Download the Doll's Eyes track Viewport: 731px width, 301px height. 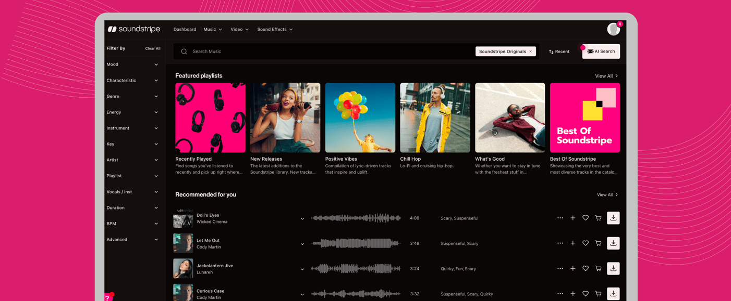click(x=613, y=218)
